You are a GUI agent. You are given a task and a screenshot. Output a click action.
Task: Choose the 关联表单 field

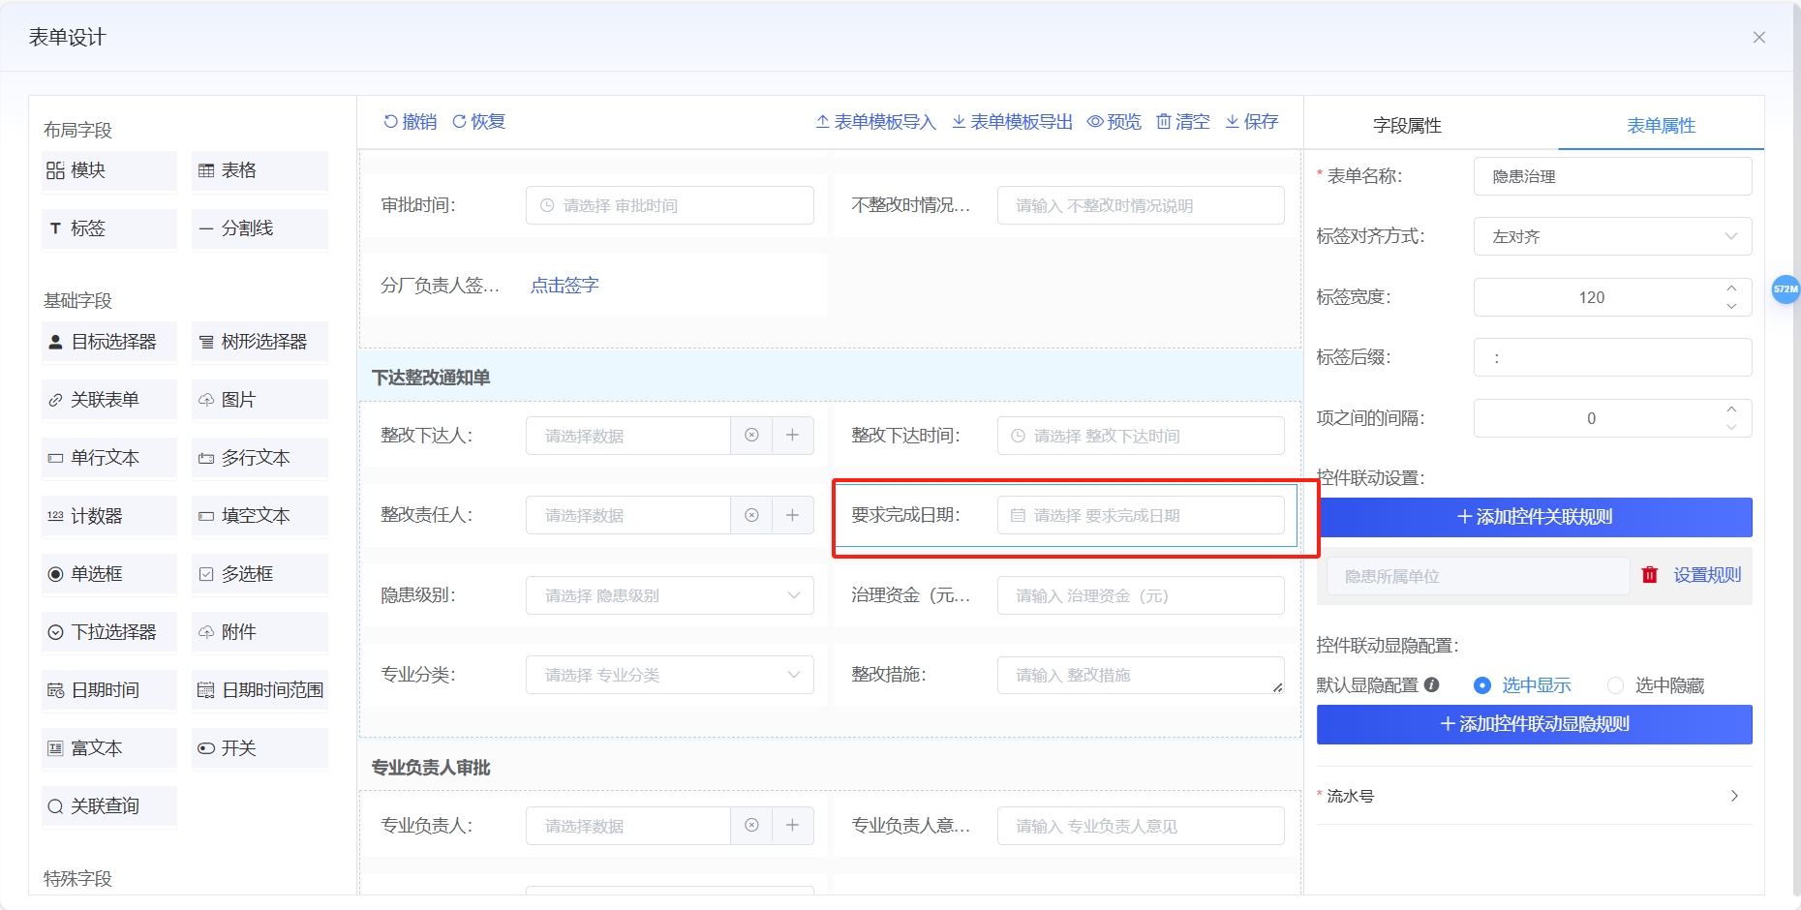point(108,400)
